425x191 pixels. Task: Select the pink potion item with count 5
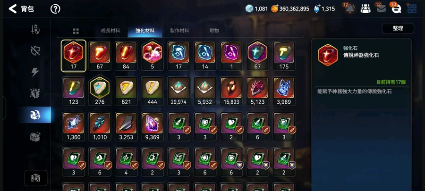(153, 56)
